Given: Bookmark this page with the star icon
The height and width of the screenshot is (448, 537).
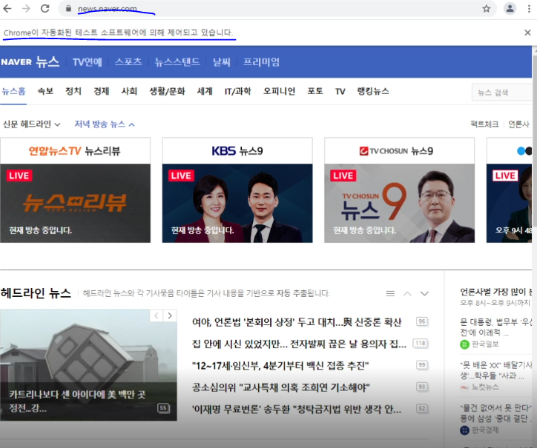Looking at the screenshot, I should click(x=487, y=9).
